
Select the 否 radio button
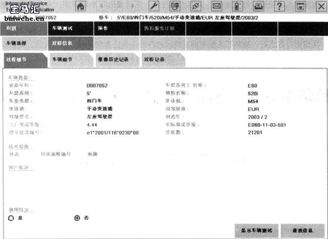(x=77, y=218)
